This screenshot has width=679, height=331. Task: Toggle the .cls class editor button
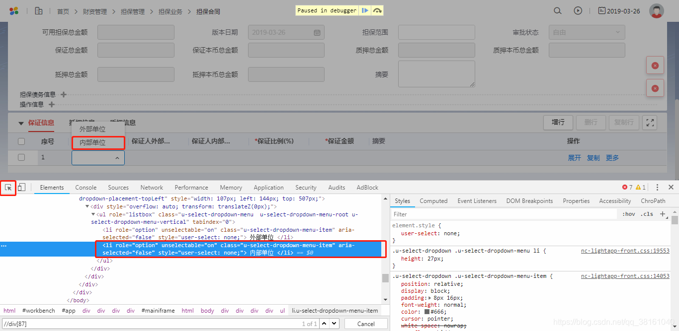647,214
